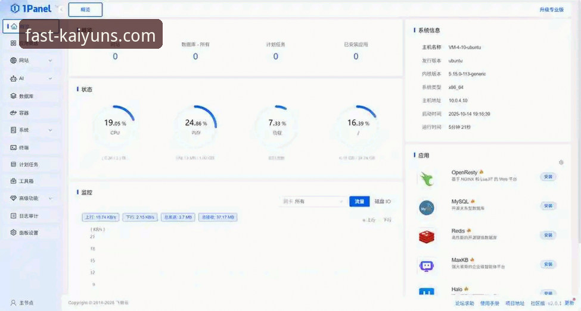Click the home icon in sidebar

14,27
